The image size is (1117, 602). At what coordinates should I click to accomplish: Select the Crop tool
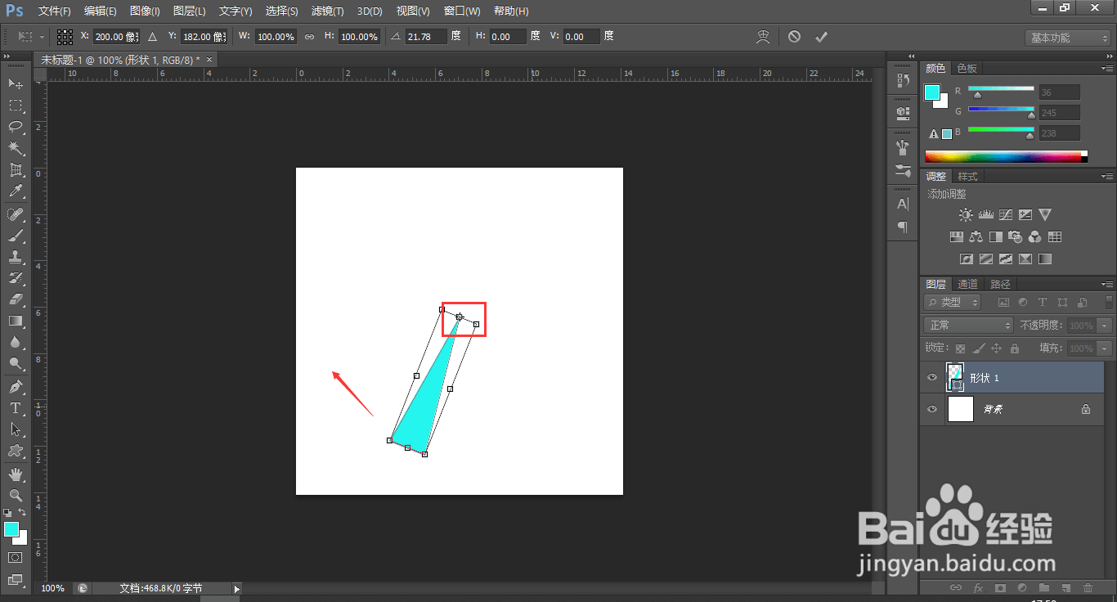coord(15,170)
